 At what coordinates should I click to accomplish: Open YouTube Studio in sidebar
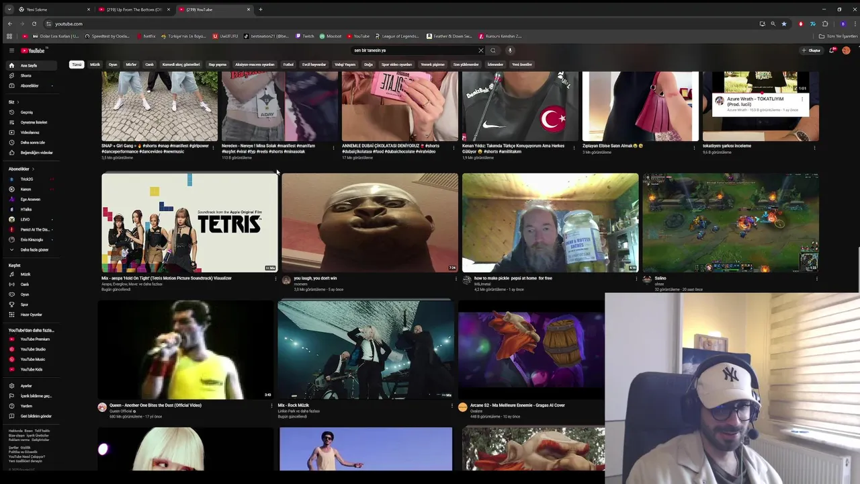click(33, 349)
